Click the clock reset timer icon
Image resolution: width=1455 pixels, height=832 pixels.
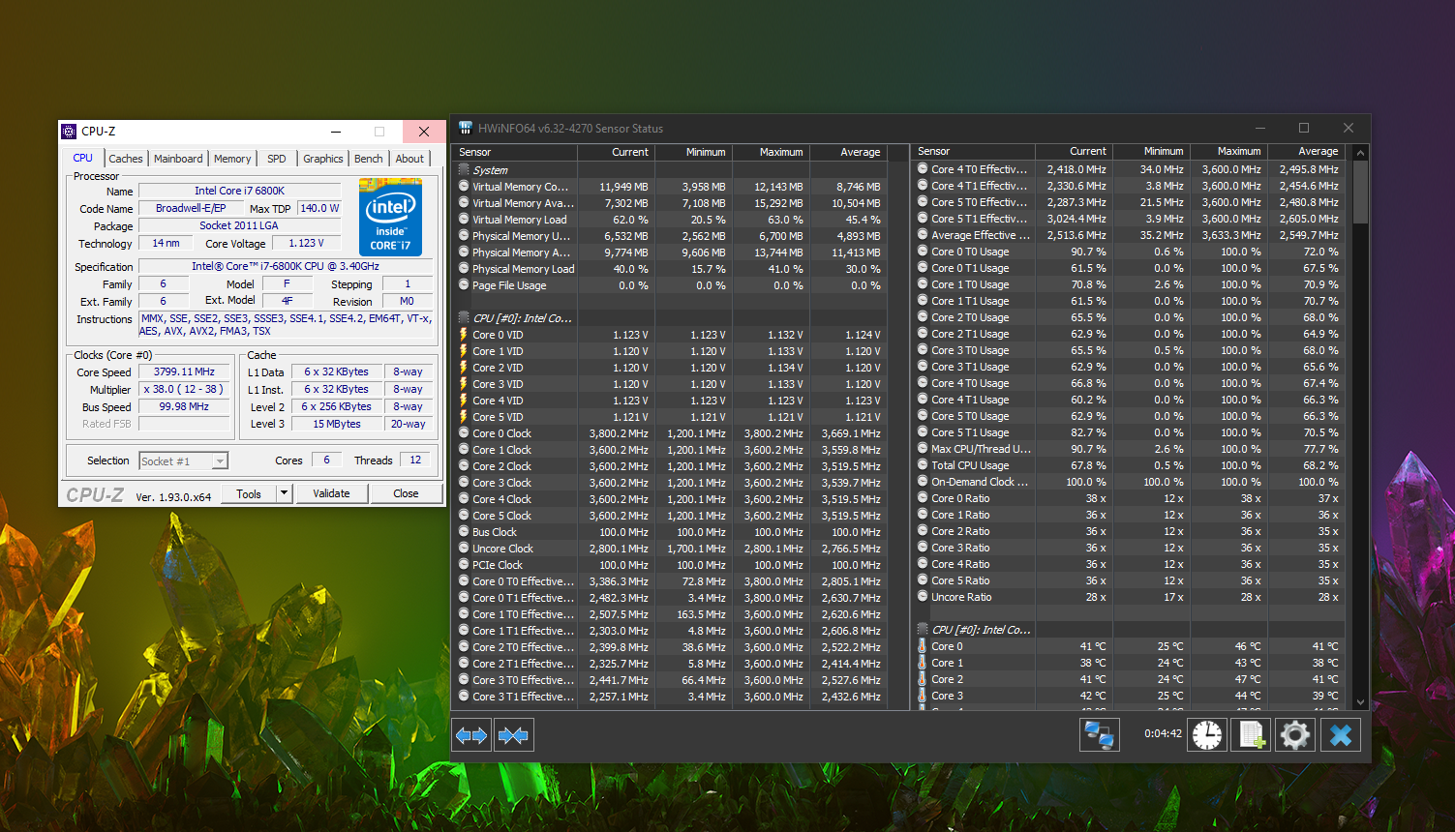pos(1207,734)
